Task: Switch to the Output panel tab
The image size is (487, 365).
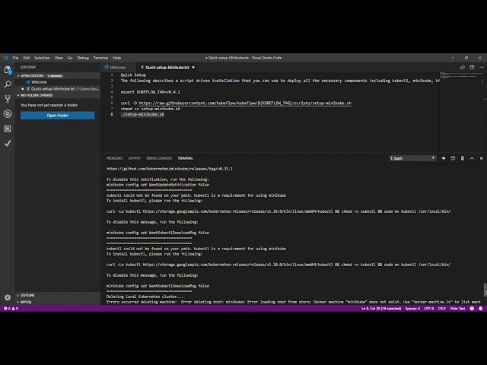Action: click(134, 158)
